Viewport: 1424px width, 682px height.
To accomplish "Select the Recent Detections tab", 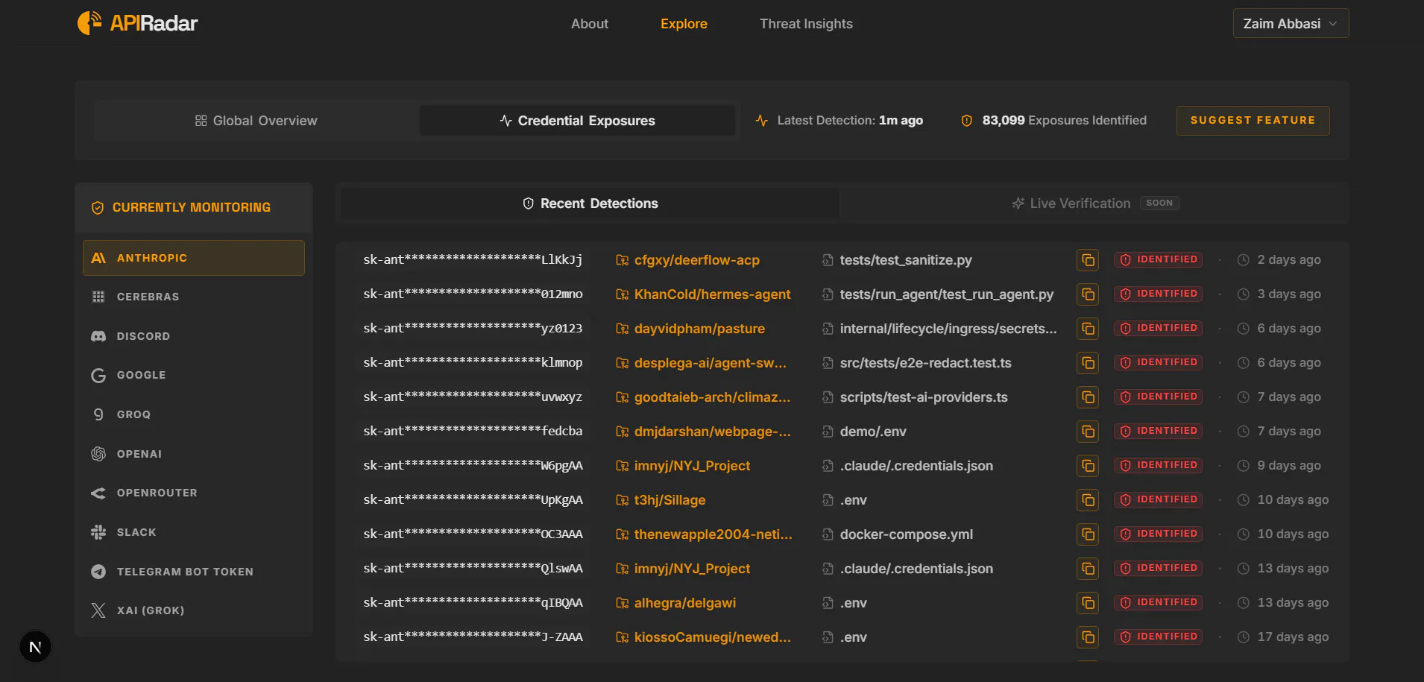I will click(590, 203).
